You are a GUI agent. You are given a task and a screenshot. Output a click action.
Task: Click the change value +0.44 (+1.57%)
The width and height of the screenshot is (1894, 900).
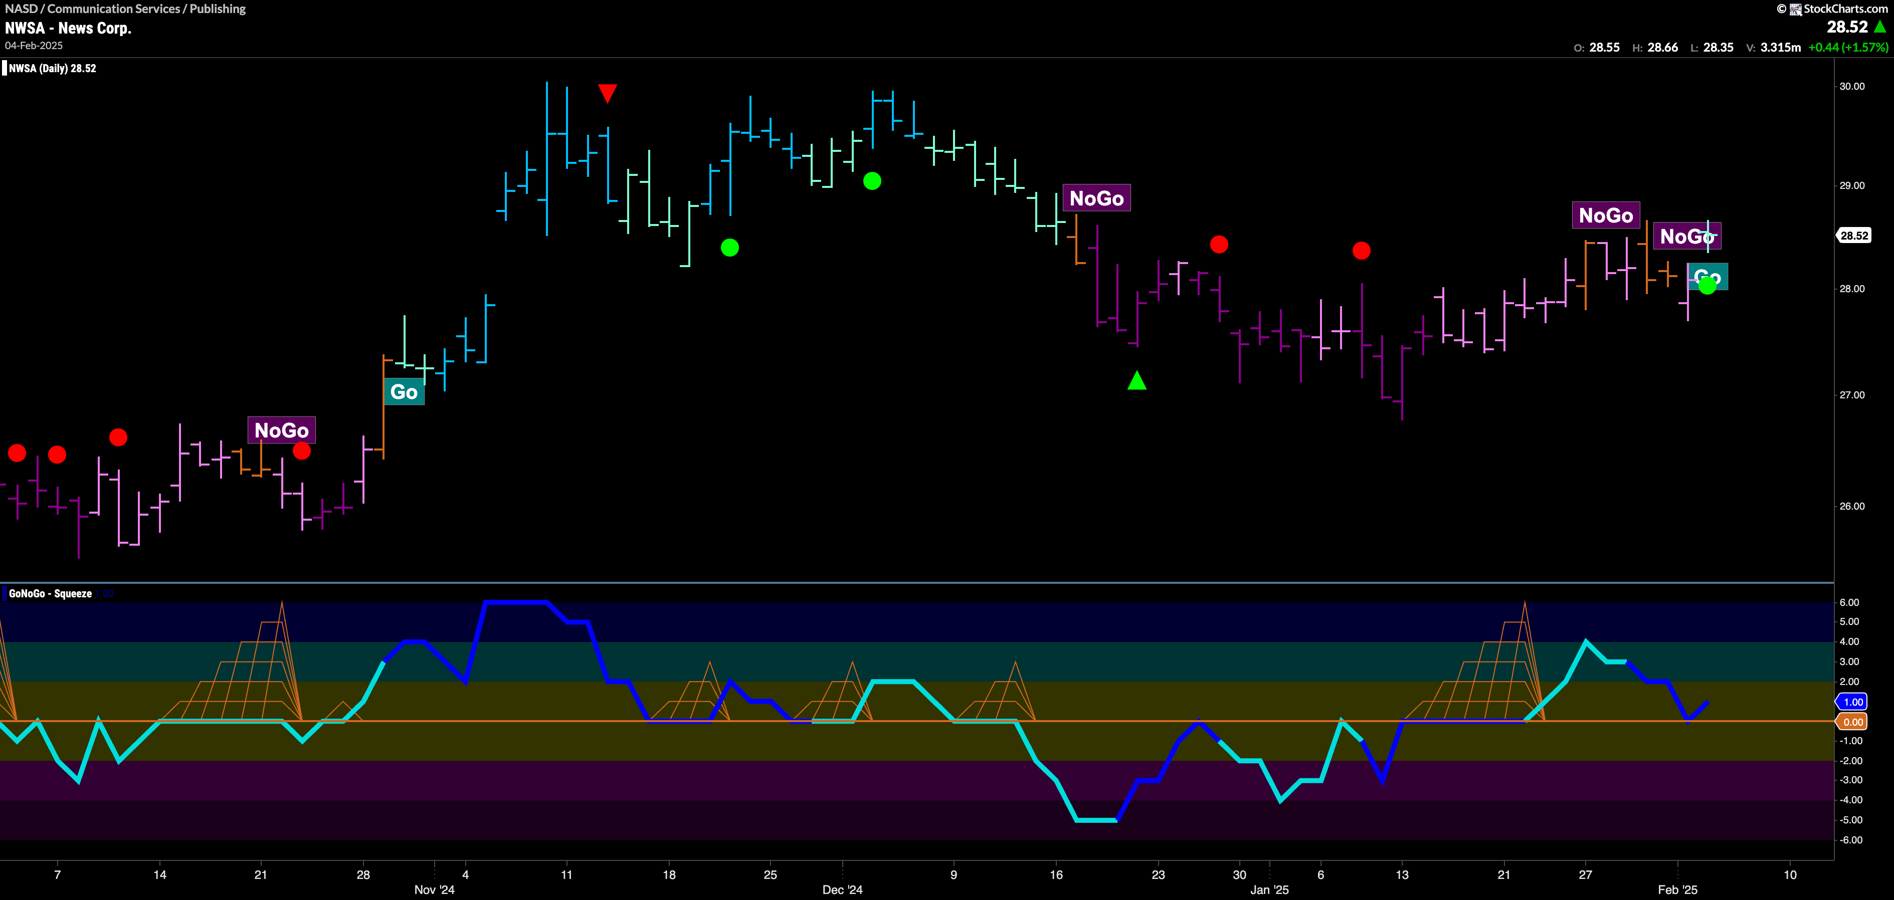[1848, 47]
